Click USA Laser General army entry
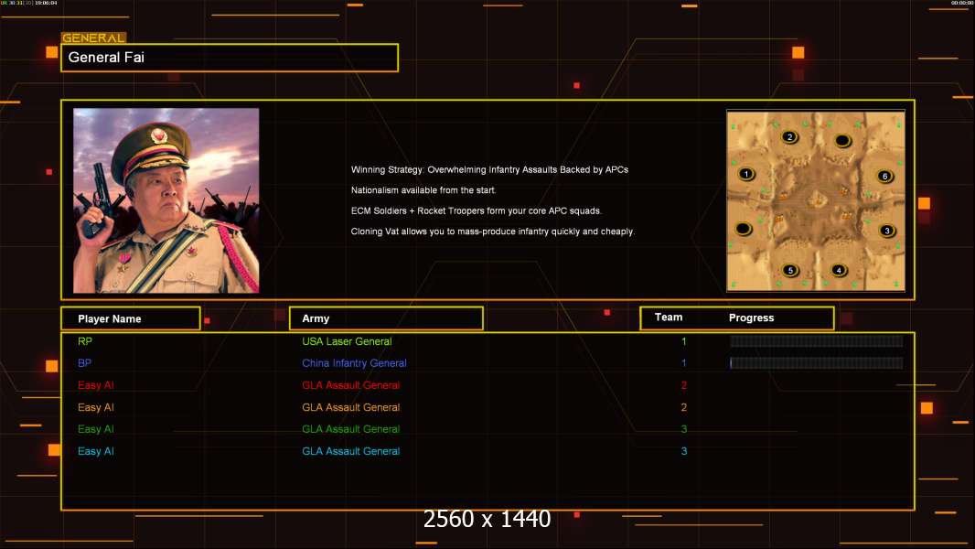This screenshot has width=975, height=549. (x=347, y=341)
